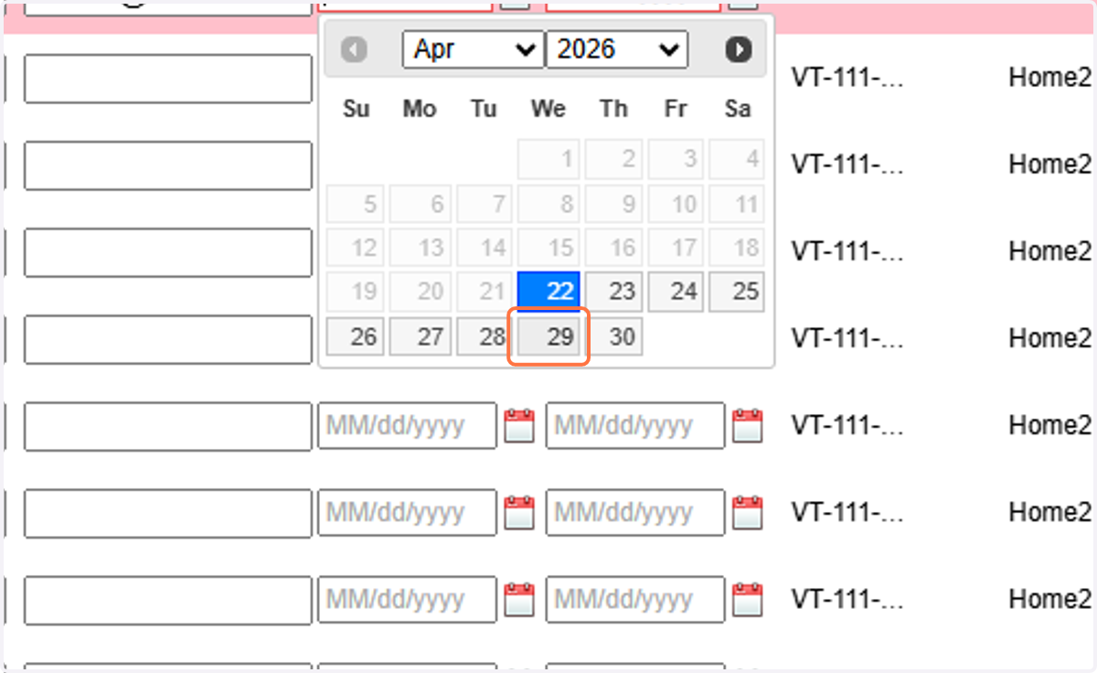Focus first MM/dd/yyyy field just below the popup
The image size is (1097, 673).
point(407,425)
